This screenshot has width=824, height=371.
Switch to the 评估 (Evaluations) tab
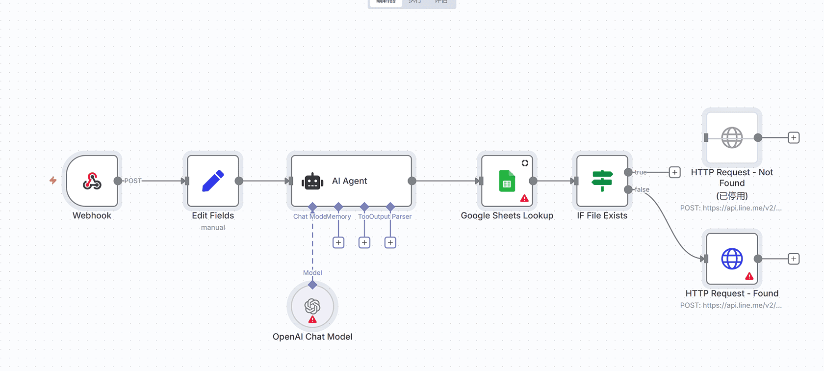[x=441, y=2]
